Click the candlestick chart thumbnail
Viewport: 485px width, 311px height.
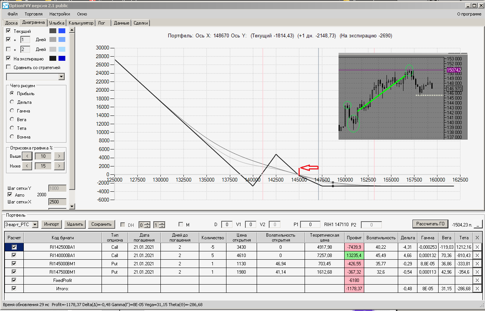point(403,96)
